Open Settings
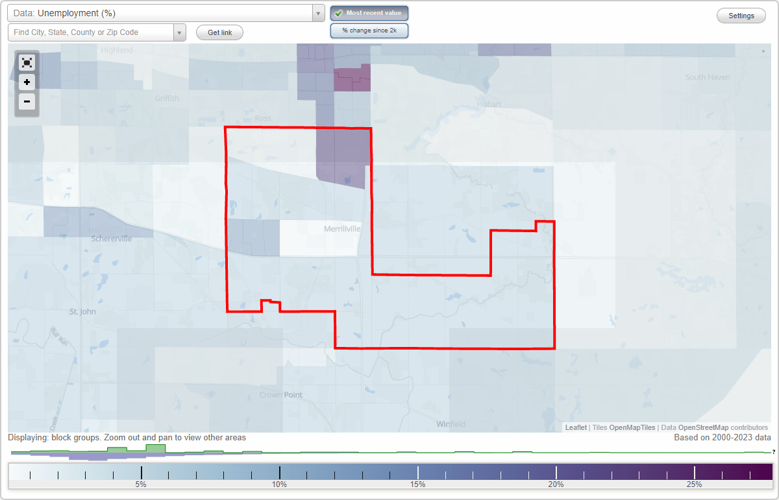This screenshot has width=779, height=500. tap(741, 15)
